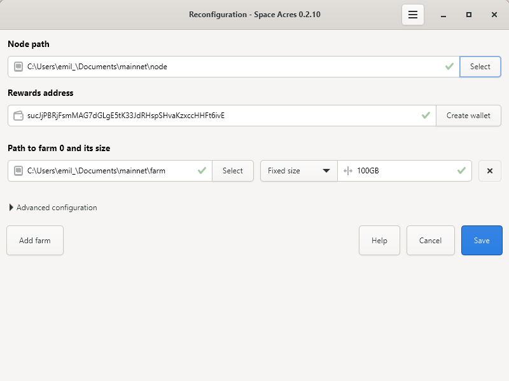Click the drive icon in farm path field
The width and height of the screenshot is (509, 381).
(19, 171)
